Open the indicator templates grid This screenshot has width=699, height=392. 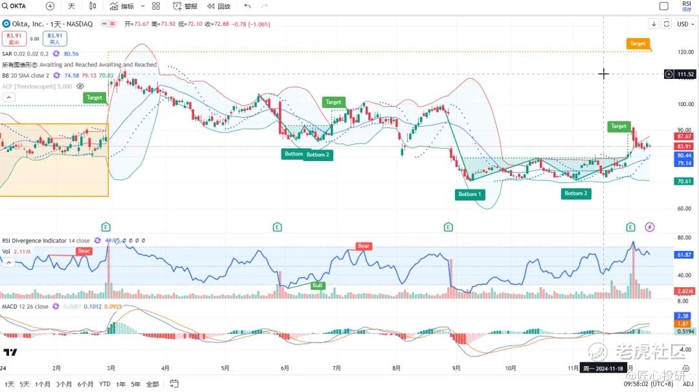point(156,6)
